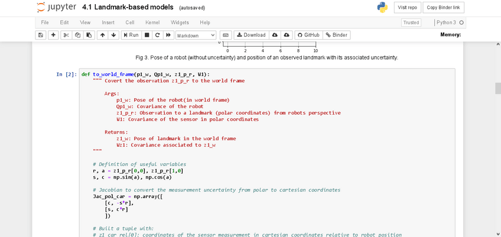Image resolution: width=501 pixels, height=237 pixels.
Task: Click Copy Binder link button
Action: [443, 7]
